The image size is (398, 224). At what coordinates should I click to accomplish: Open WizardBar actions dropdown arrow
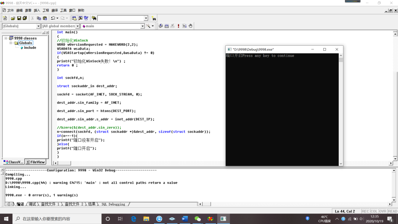coord(153,26)
